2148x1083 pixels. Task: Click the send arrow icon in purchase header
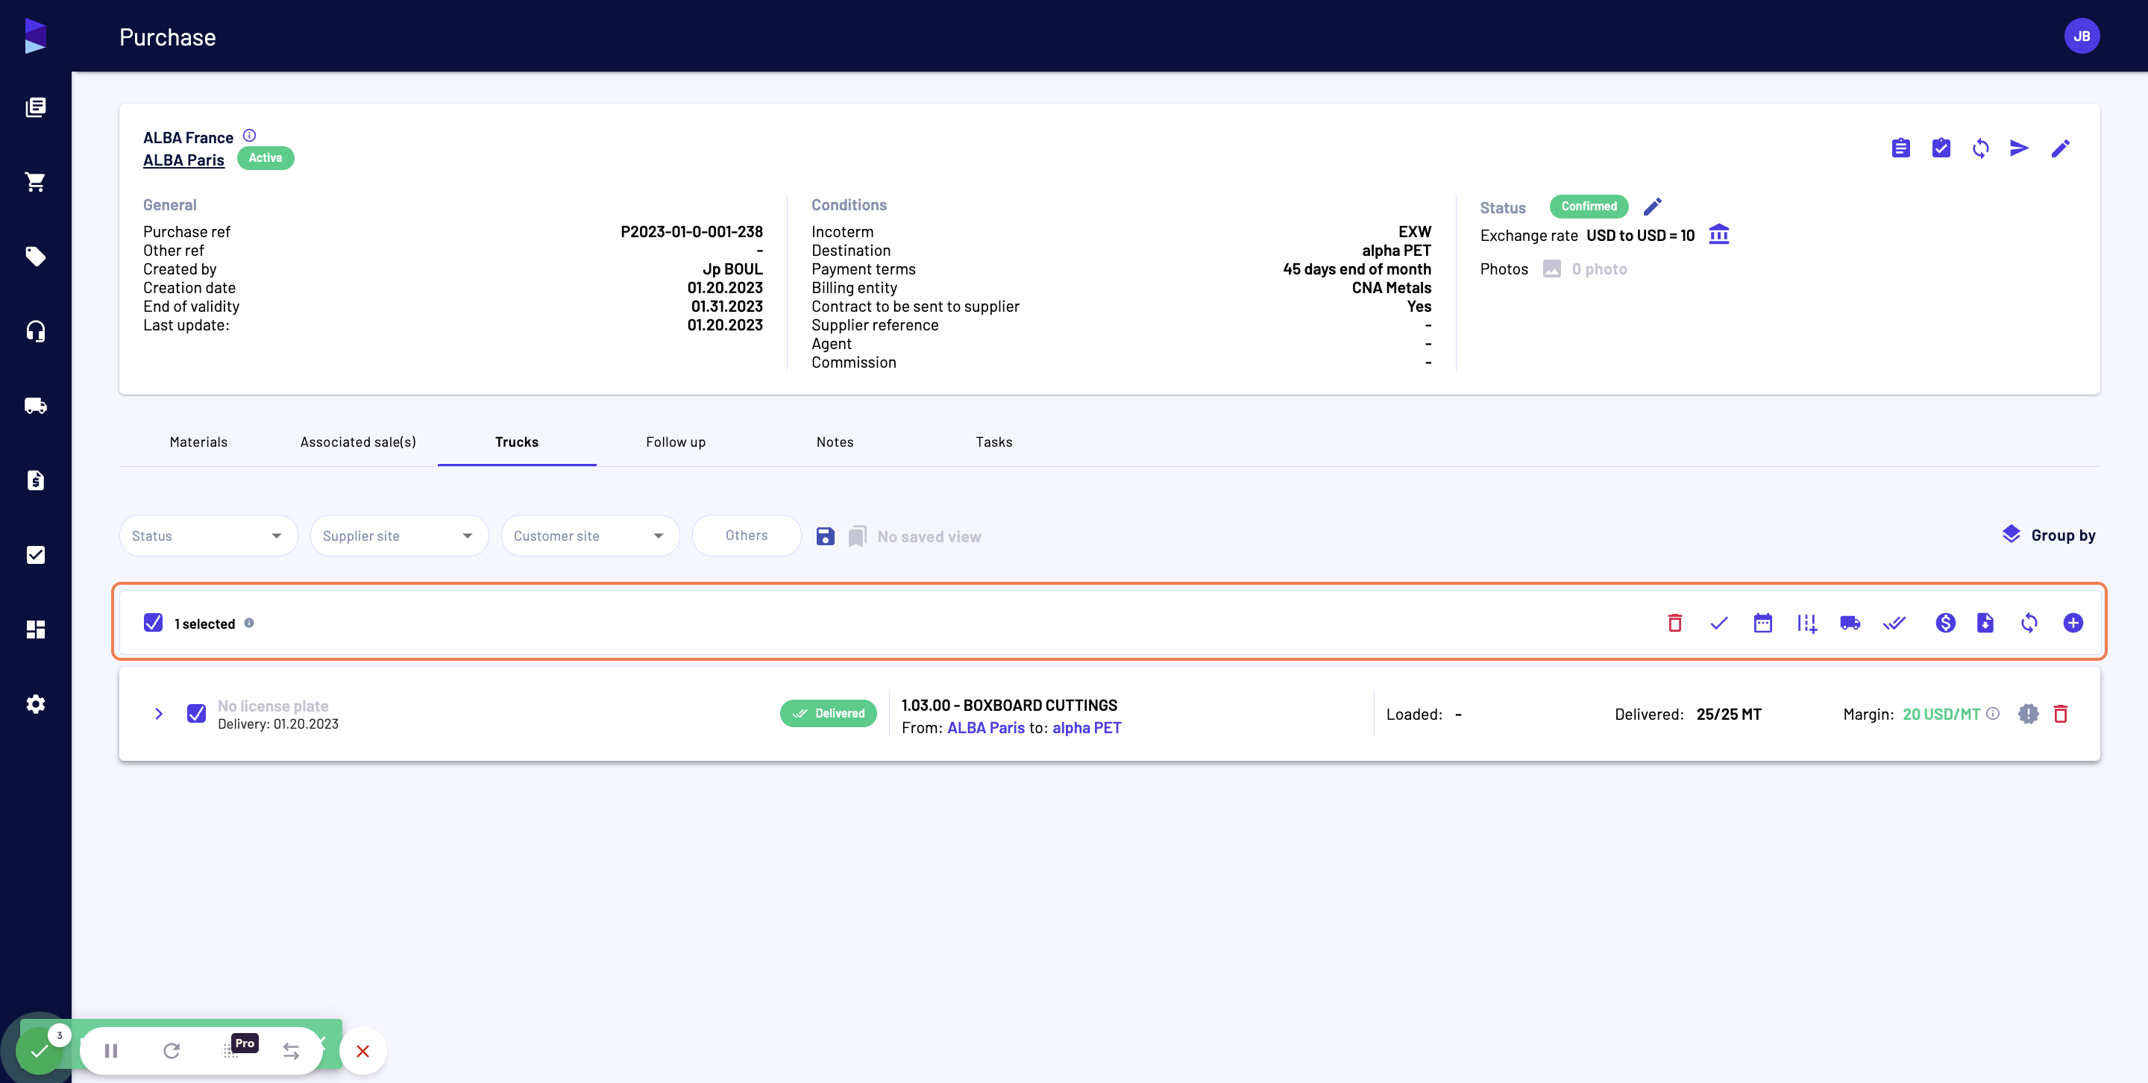(x=2020, y=148)
